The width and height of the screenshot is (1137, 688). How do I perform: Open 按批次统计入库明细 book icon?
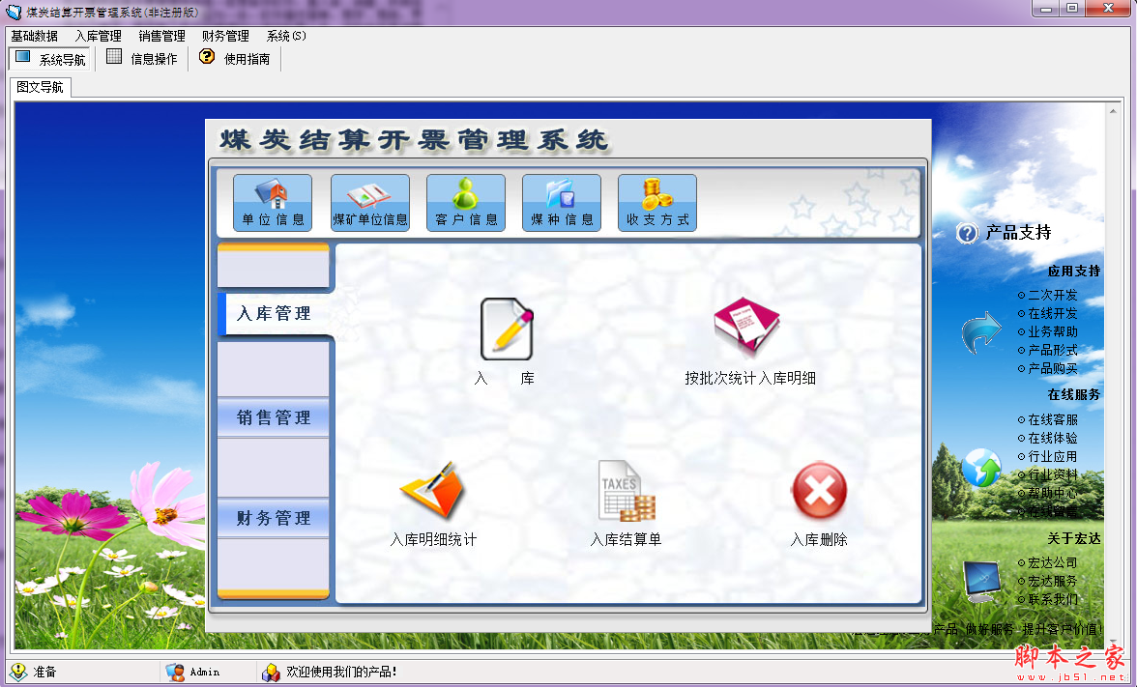[747, 329]
